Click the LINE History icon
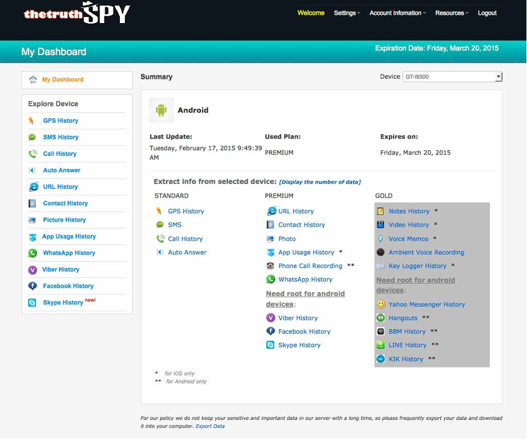This screenshot has height=439, width=527. 381,345
